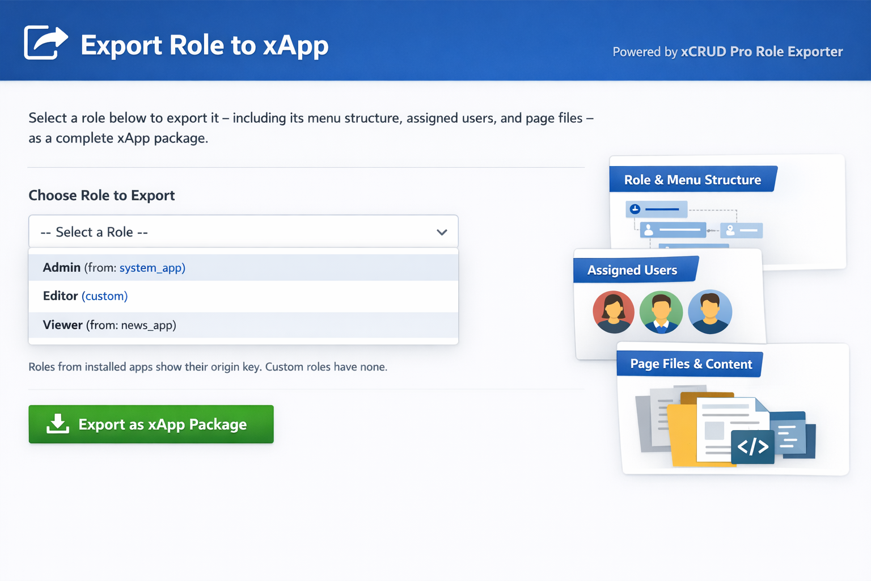Click the code </> icon in Page Files card
Image resolution: width=871 pixels, height=581 pixels.
(752, 447)
